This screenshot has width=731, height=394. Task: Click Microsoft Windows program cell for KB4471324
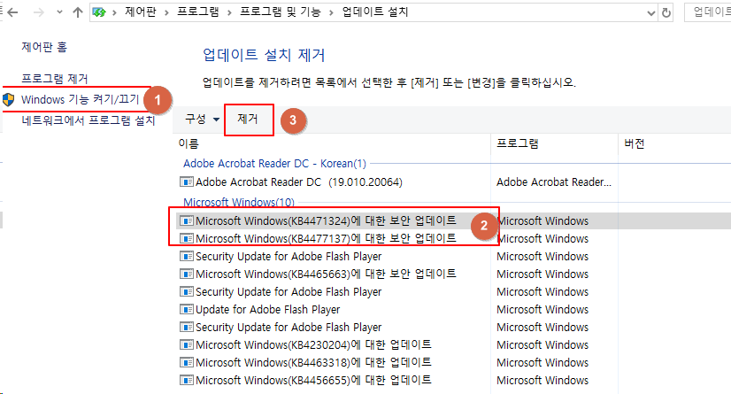(543, 220)
